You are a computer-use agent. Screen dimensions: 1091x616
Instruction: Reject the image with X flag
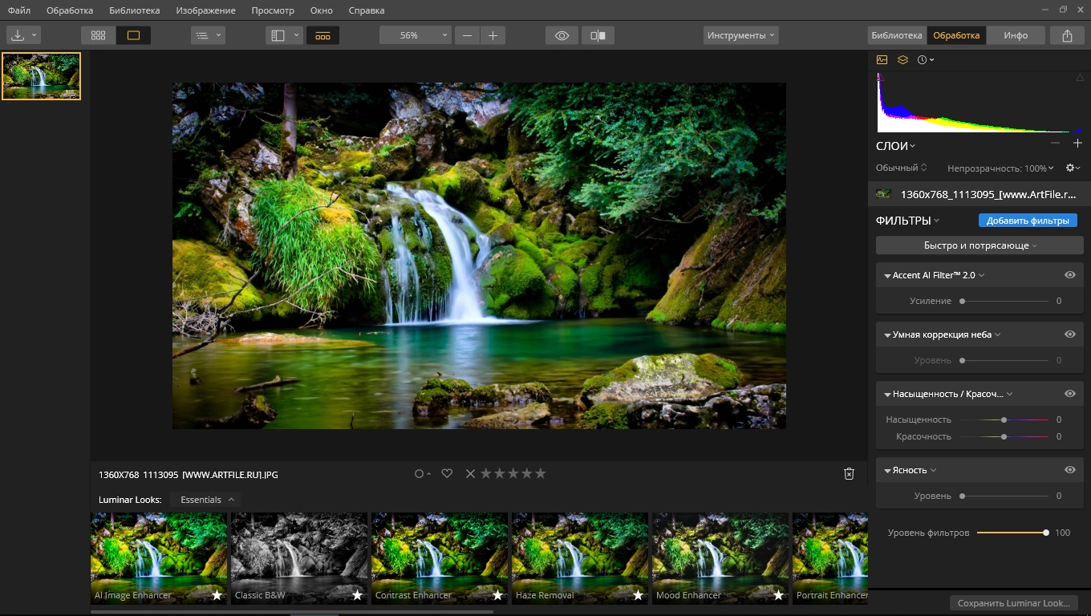point(471,474)
